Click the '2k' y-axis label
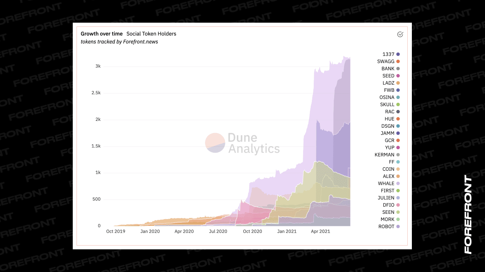 coord(98,120)
